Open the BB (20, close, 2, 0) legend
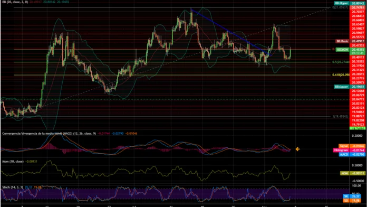The height and width of the screenshot is (207, 367). (15, 2)
